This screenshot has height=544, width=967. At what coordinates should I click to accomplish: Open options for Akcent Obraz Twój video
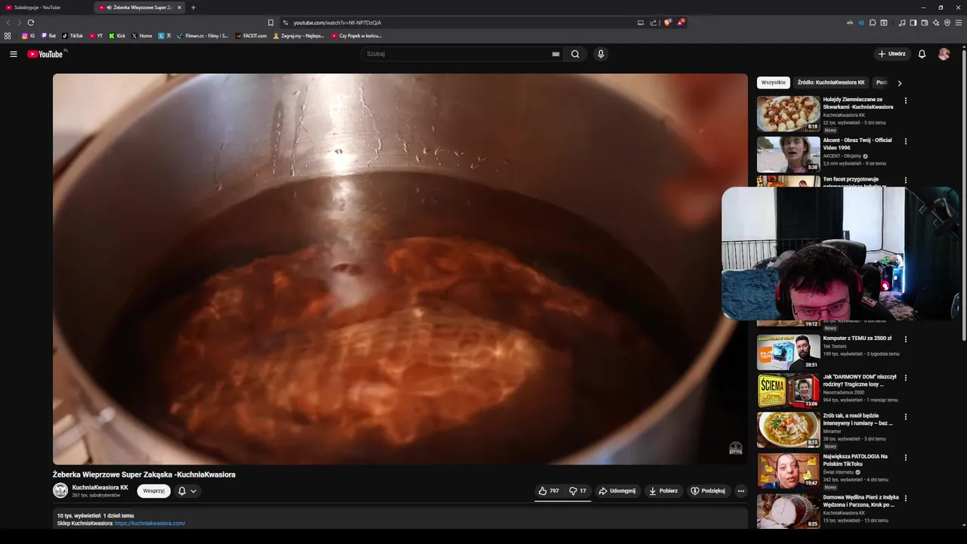[905, 141]
